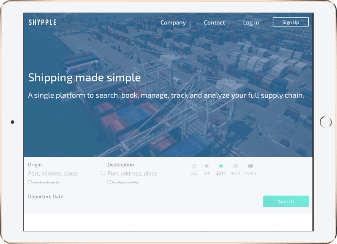
Task: Tick include ports nearby under Destination
Action: click(109, 182)
